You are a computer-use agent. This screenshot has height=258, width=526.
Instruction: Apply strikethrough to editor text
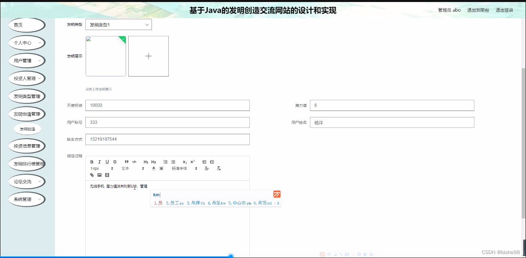(114, 162)
